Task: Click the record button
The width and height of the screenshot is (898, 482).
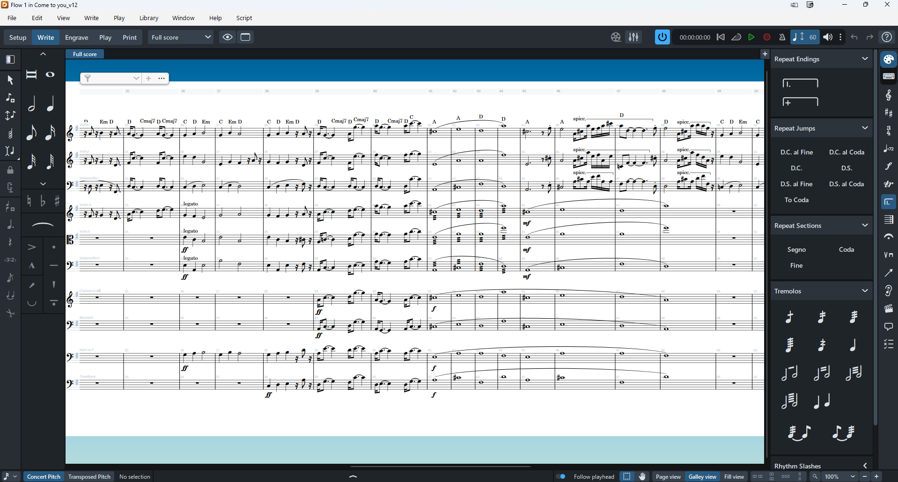Action: (x=766, y=37)
